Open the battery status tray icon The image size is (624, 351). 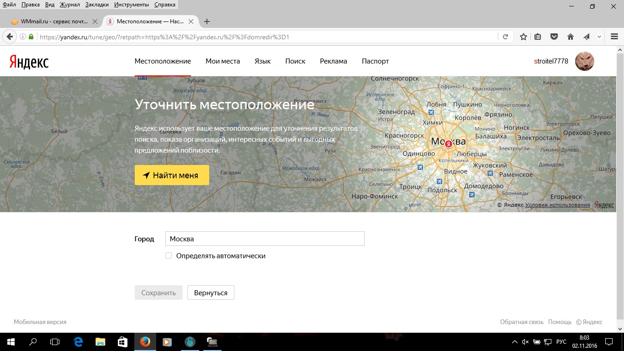[x=537, y=342]
